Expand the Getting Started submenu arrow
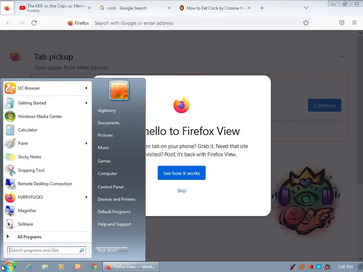The image size is (363, 272). click(86, 103)
